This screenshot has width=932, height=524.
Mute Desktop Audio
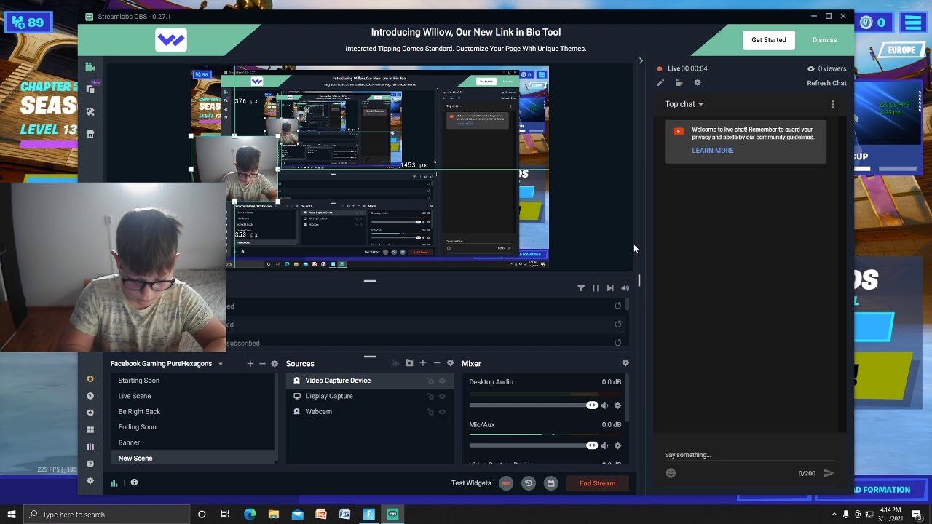(604, 405)
